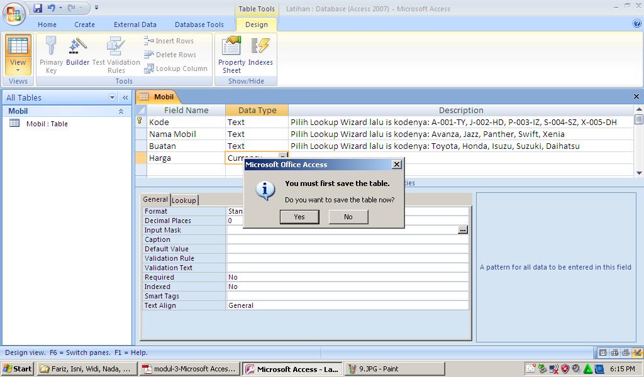Open the Windows Start button
Viewport: 644px width, 377px height.
pyautogui.click(x=17, y=369)
